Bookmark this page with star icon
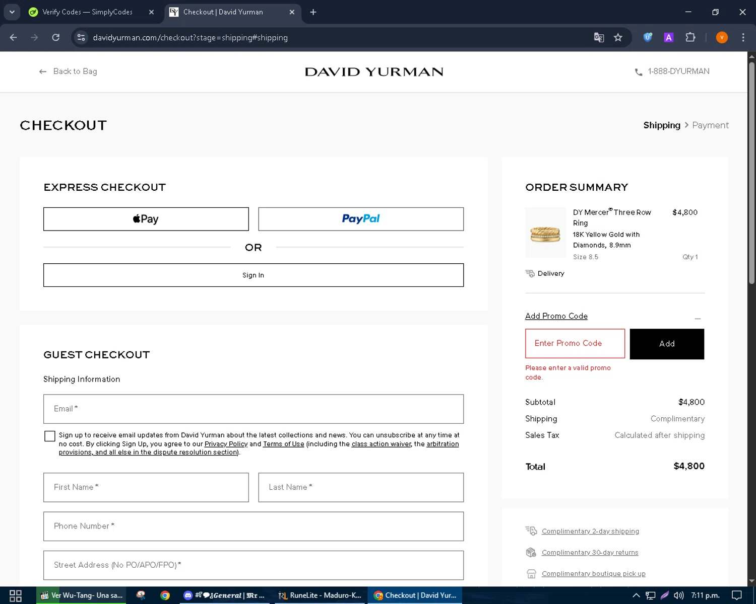This screenshot has width=756, height=604. coord(618,38)
